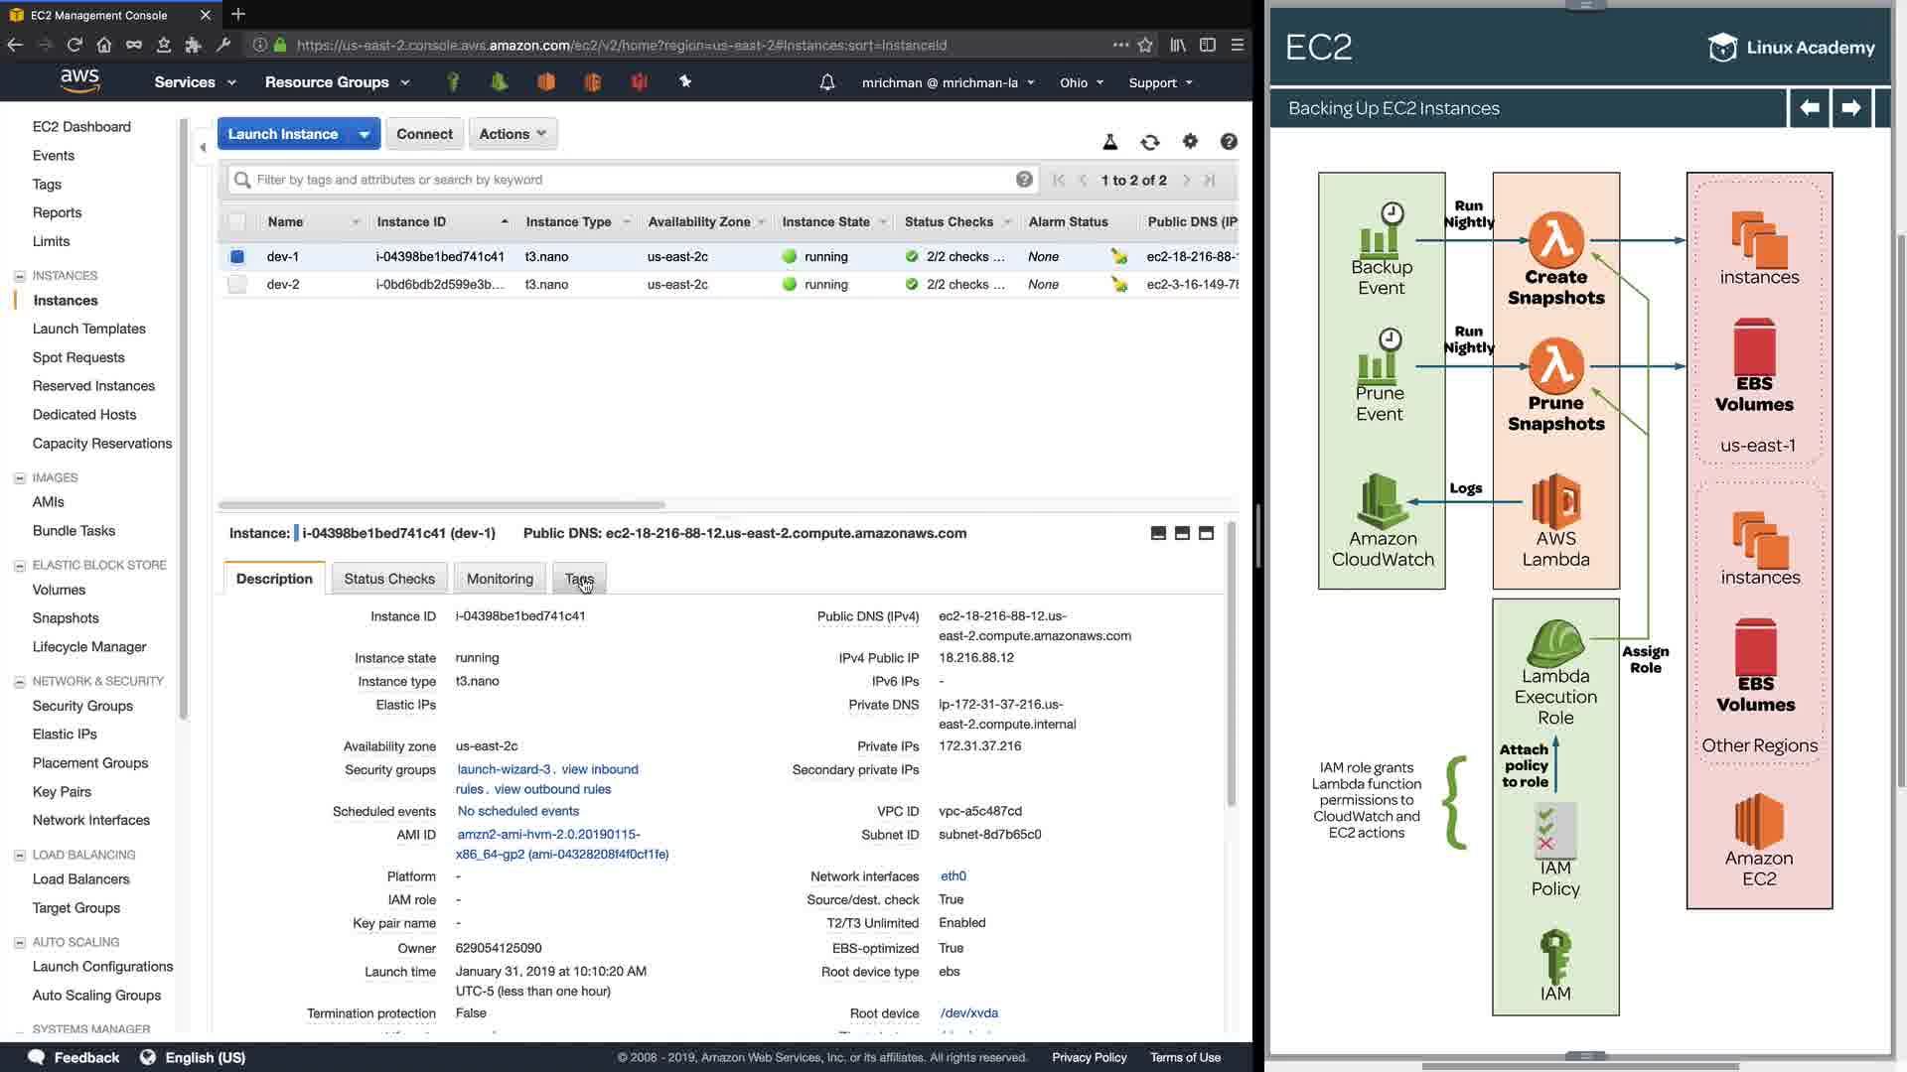Open the Status Checks tab
The width and height of the screenshot is (1907, 1072).
pos(389,579)
